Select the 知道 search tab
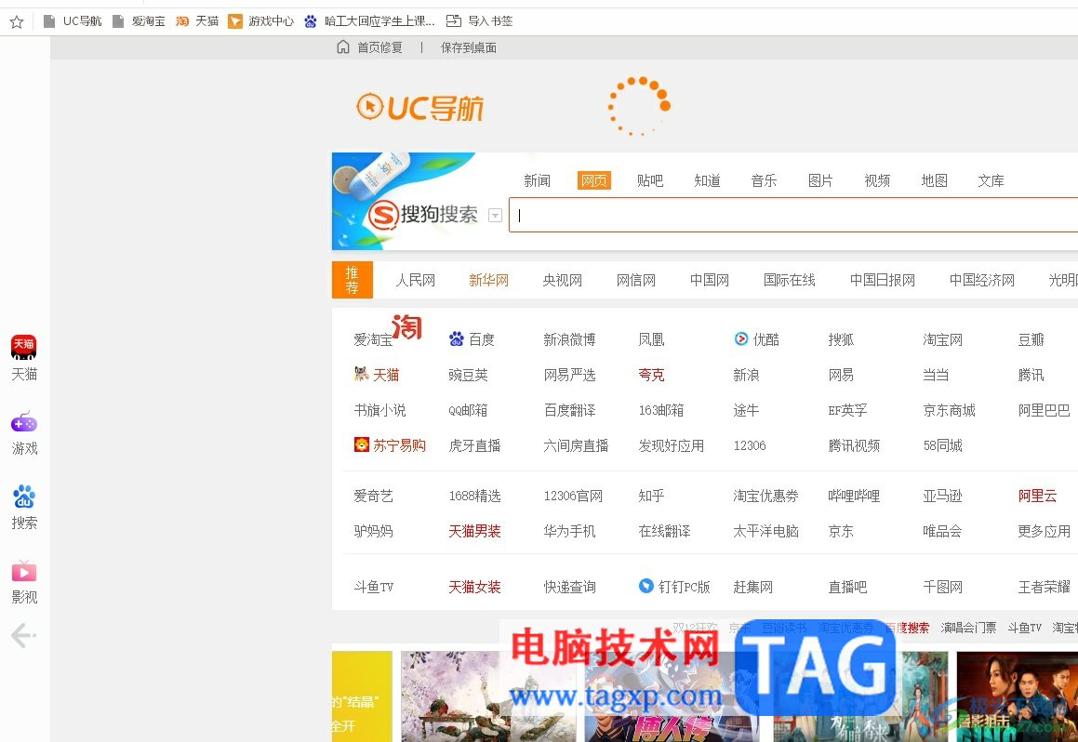 click(708, 180)
